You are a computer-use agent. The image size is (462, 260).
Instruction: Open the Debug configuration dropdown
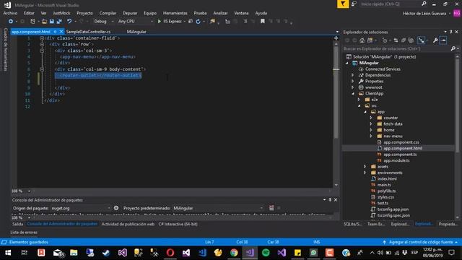[x=103, y=21]
